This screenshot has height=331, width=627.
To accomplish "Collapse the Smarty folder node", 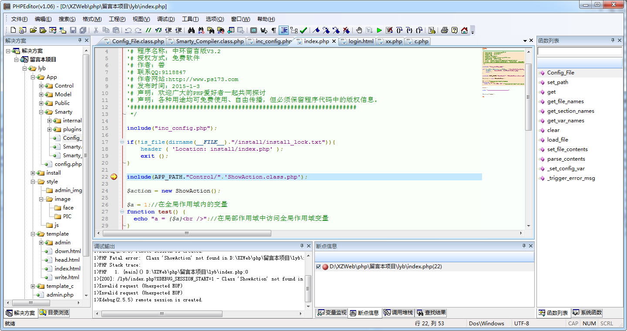I will (x=41, y=112).
